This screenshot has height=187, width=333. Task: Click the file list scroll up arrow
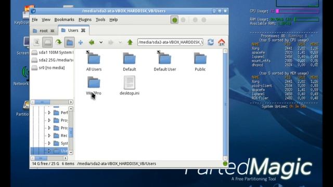click(225, 51)
